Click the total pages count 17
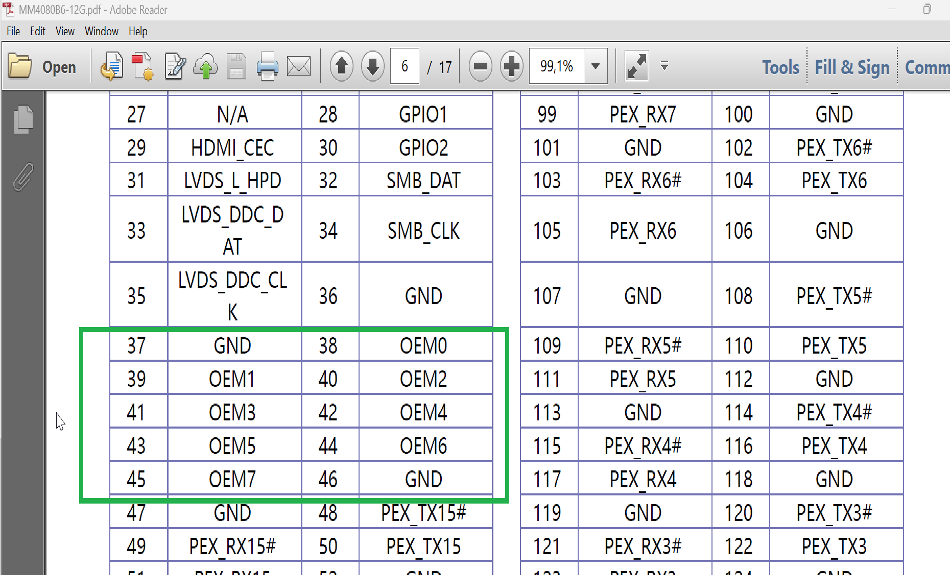Screen dimensions: 950x575 pyautogui.click(x=445, y=67)
